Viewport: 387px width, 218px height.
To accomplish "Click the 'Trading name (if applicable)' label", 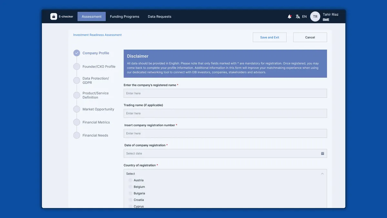I will [143, 105].
